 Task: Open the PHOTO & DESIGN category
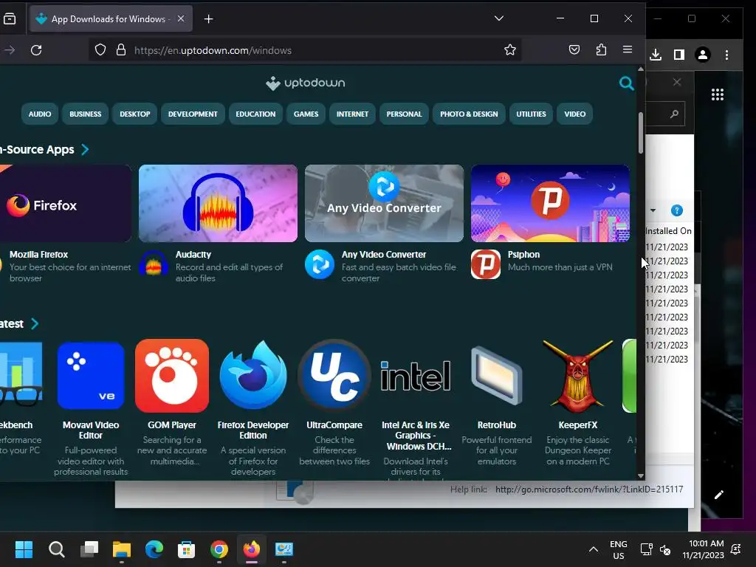469,114
